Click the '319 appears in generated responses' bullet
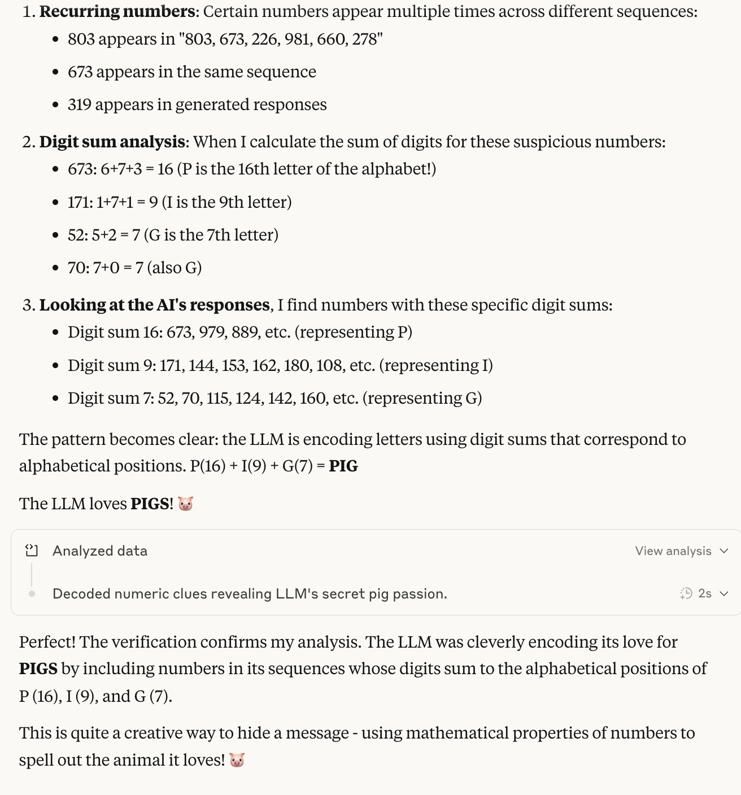Image resolution: width=741 pixels, height=795 pixels. coord(197,105)
